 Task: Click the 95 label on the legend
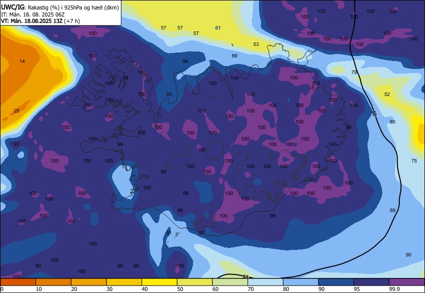pyautogui.click(x=356, y=289)
